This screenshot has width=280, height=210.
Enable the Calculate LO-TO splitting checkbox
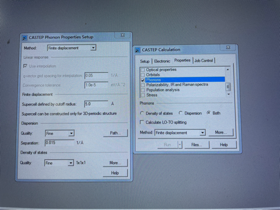tap(142, 122)
